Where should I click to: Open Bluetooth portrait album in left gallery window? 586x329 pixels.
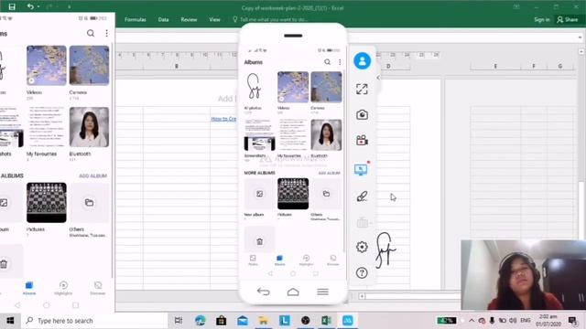89,127
